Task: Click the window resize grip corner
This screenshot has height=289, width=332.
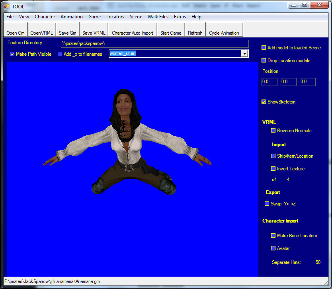Action: [326, 283]
